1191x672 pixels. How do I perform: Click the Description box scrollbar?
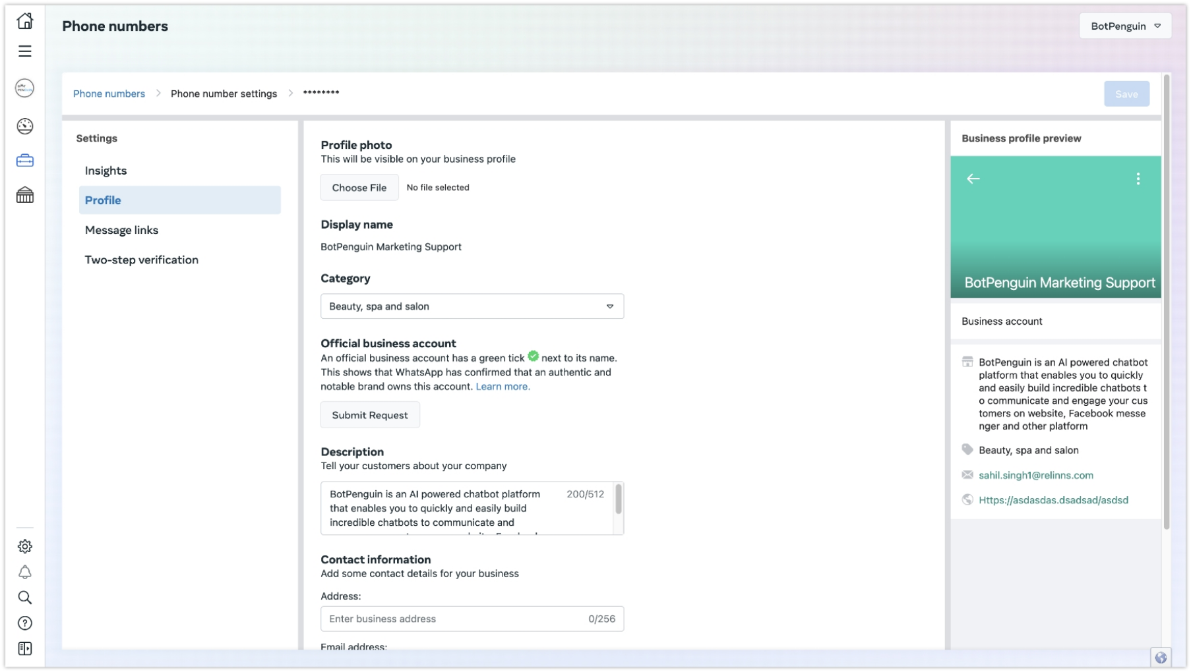pyautogui.click(x=619, y=499)
